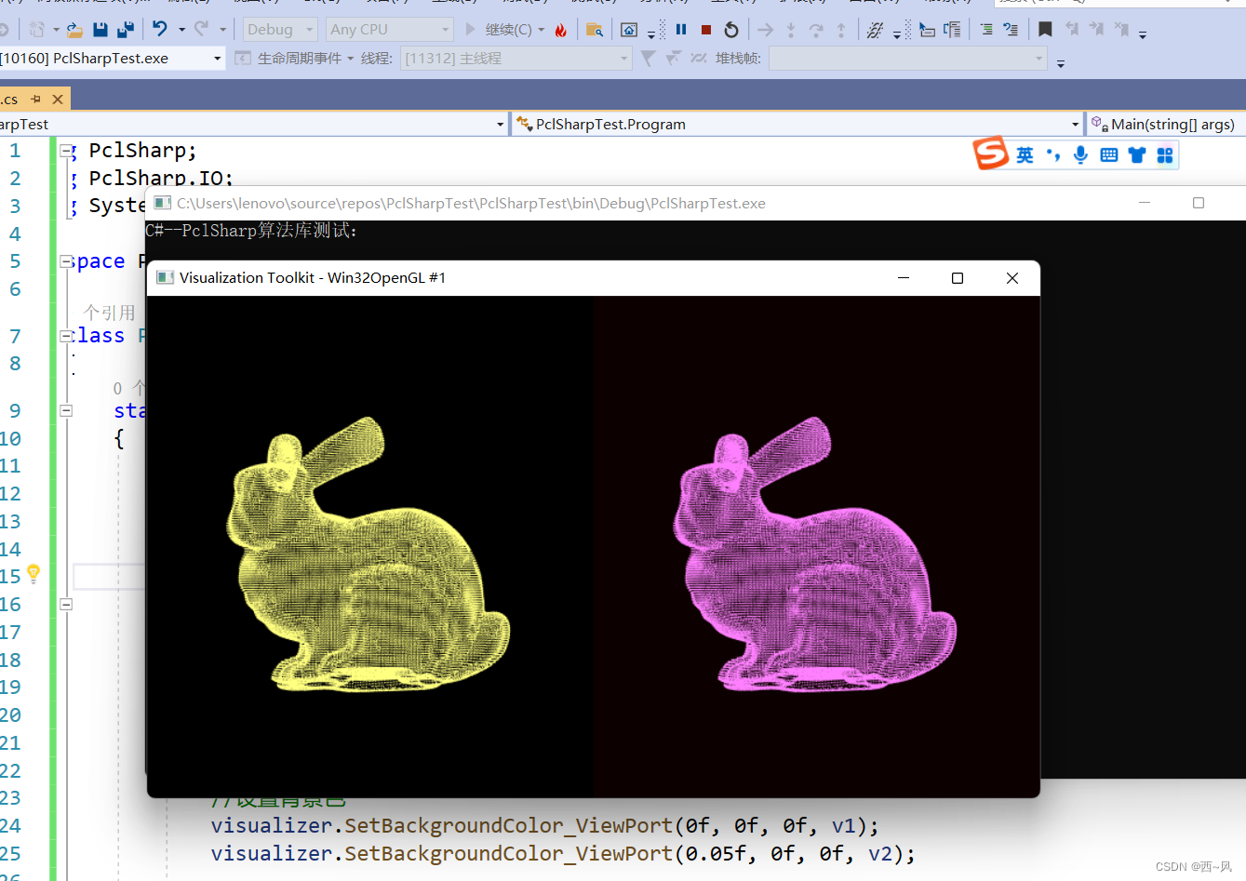Minimize the Visualization Toolkit window
1246x881 pixels.
tap(903, 278)
